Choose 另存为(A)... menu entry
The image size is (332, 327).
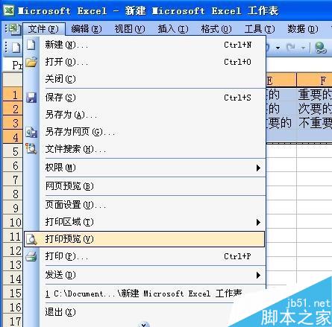click(144, 115)
